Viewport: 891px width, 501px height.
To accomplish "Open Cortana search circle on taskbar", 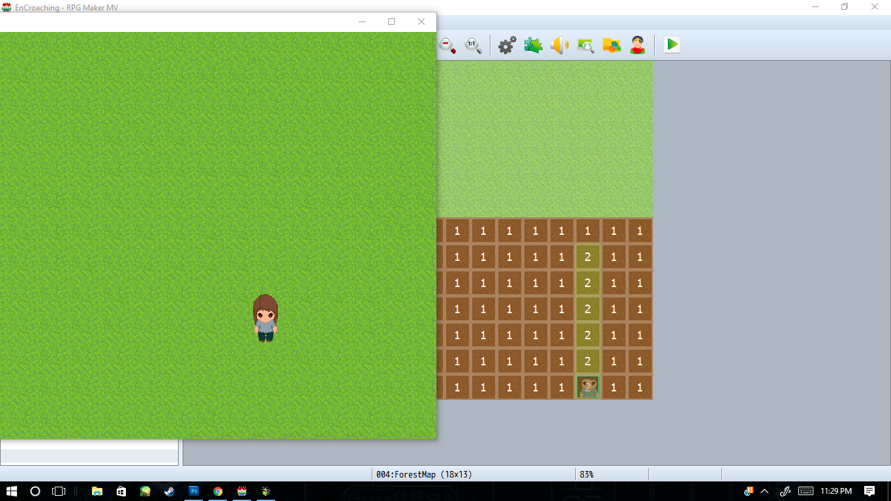I will tap(35, 491).
